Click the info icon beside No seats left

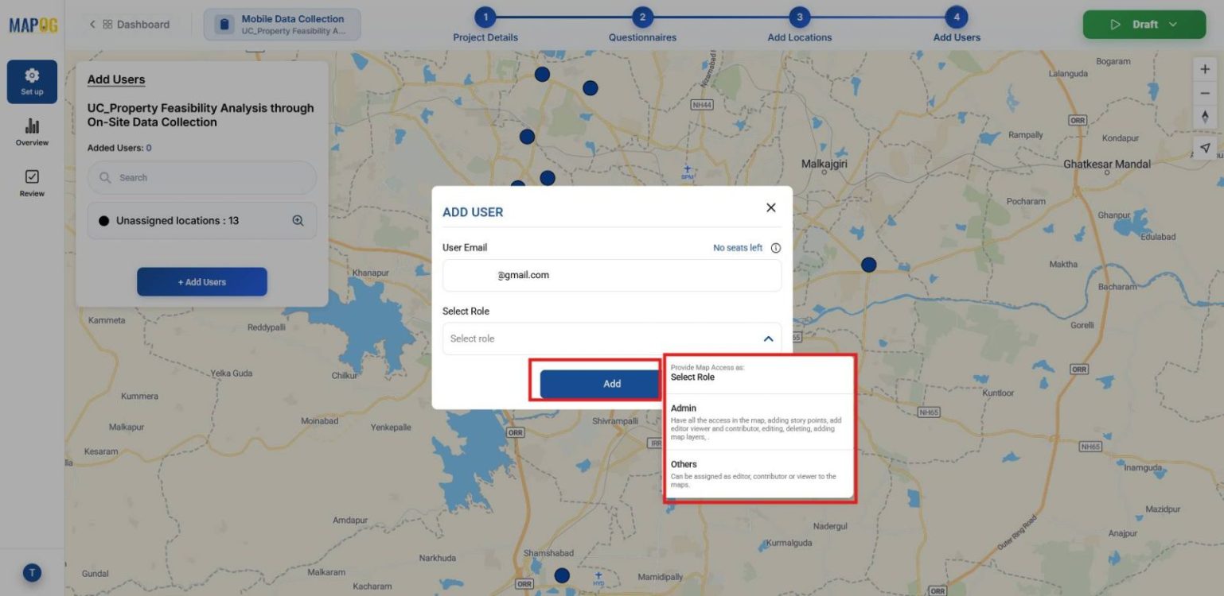[x=775, y=247]
